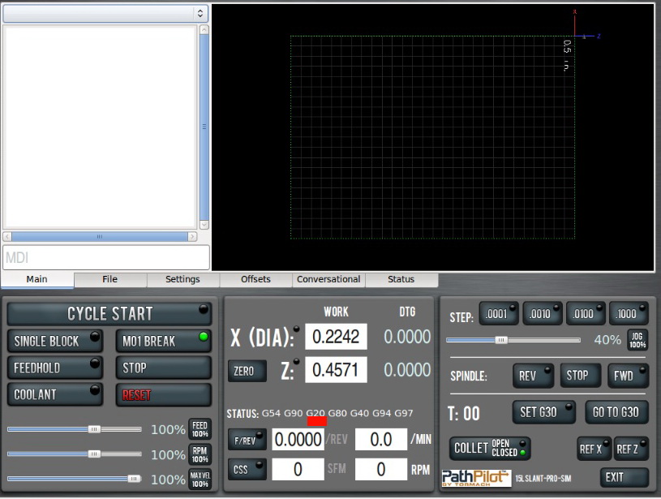Viewport: 661px width, 499px height.
Task: Set jog speed with JOG 100% button
Action: tap(637, 340)
